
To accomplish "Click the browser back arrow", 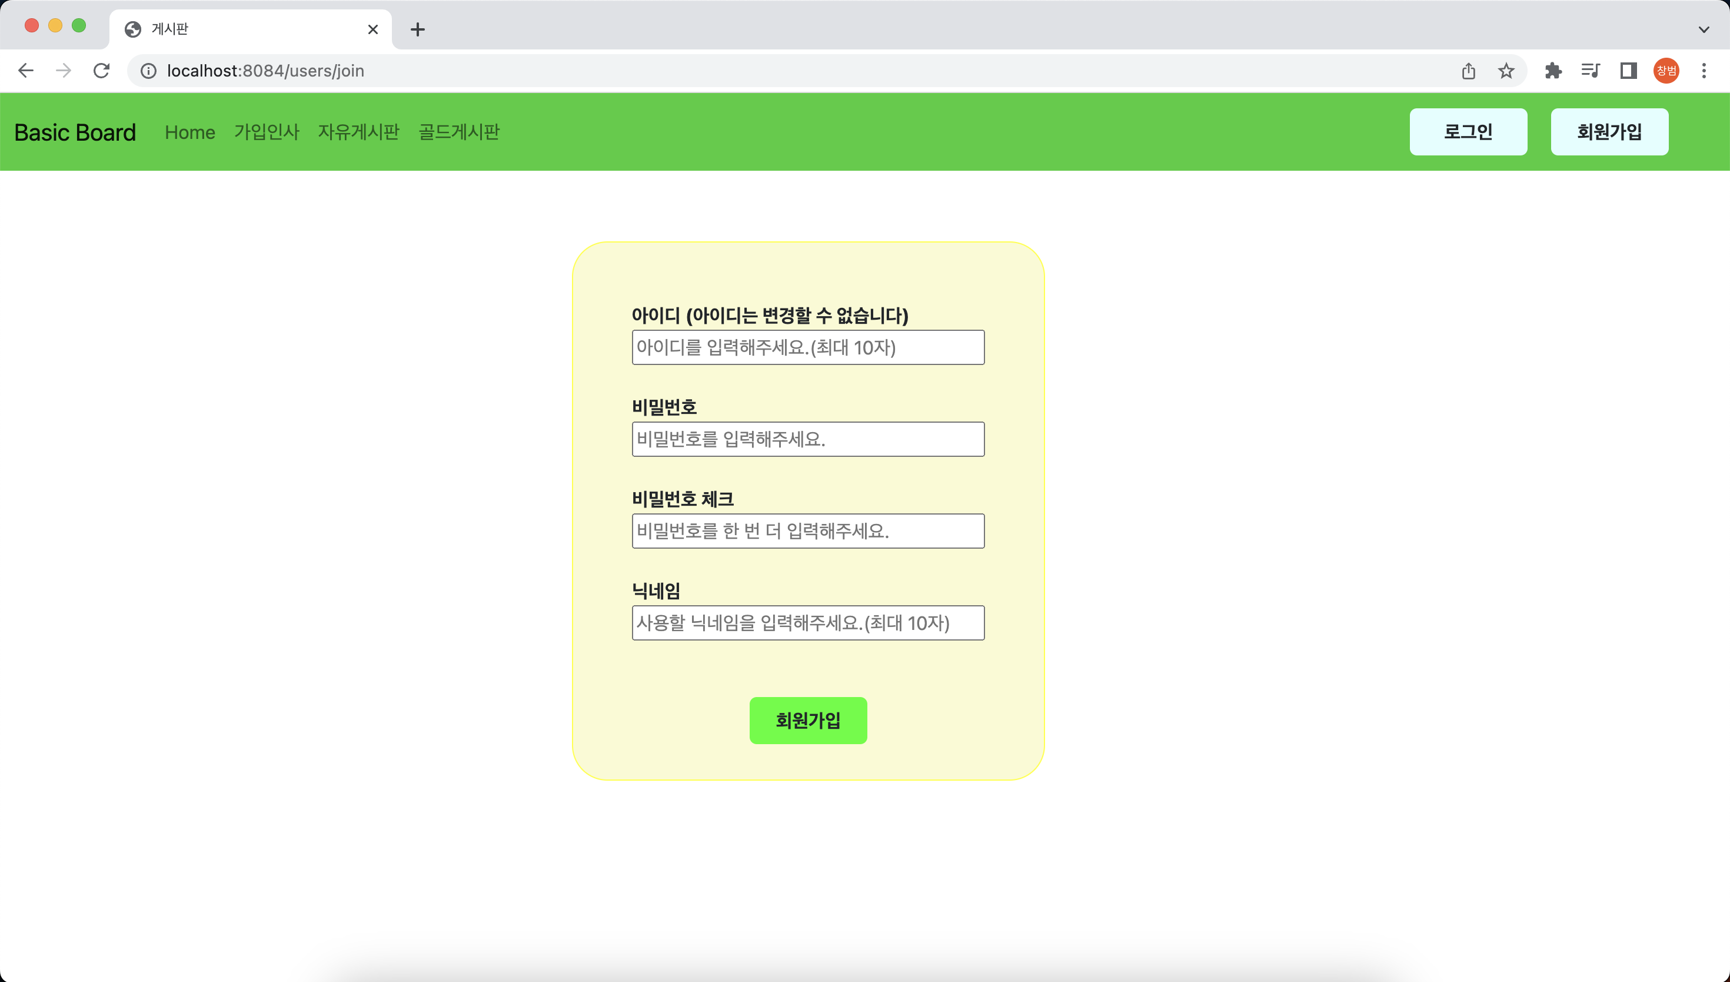I will (x=26, y=71).
